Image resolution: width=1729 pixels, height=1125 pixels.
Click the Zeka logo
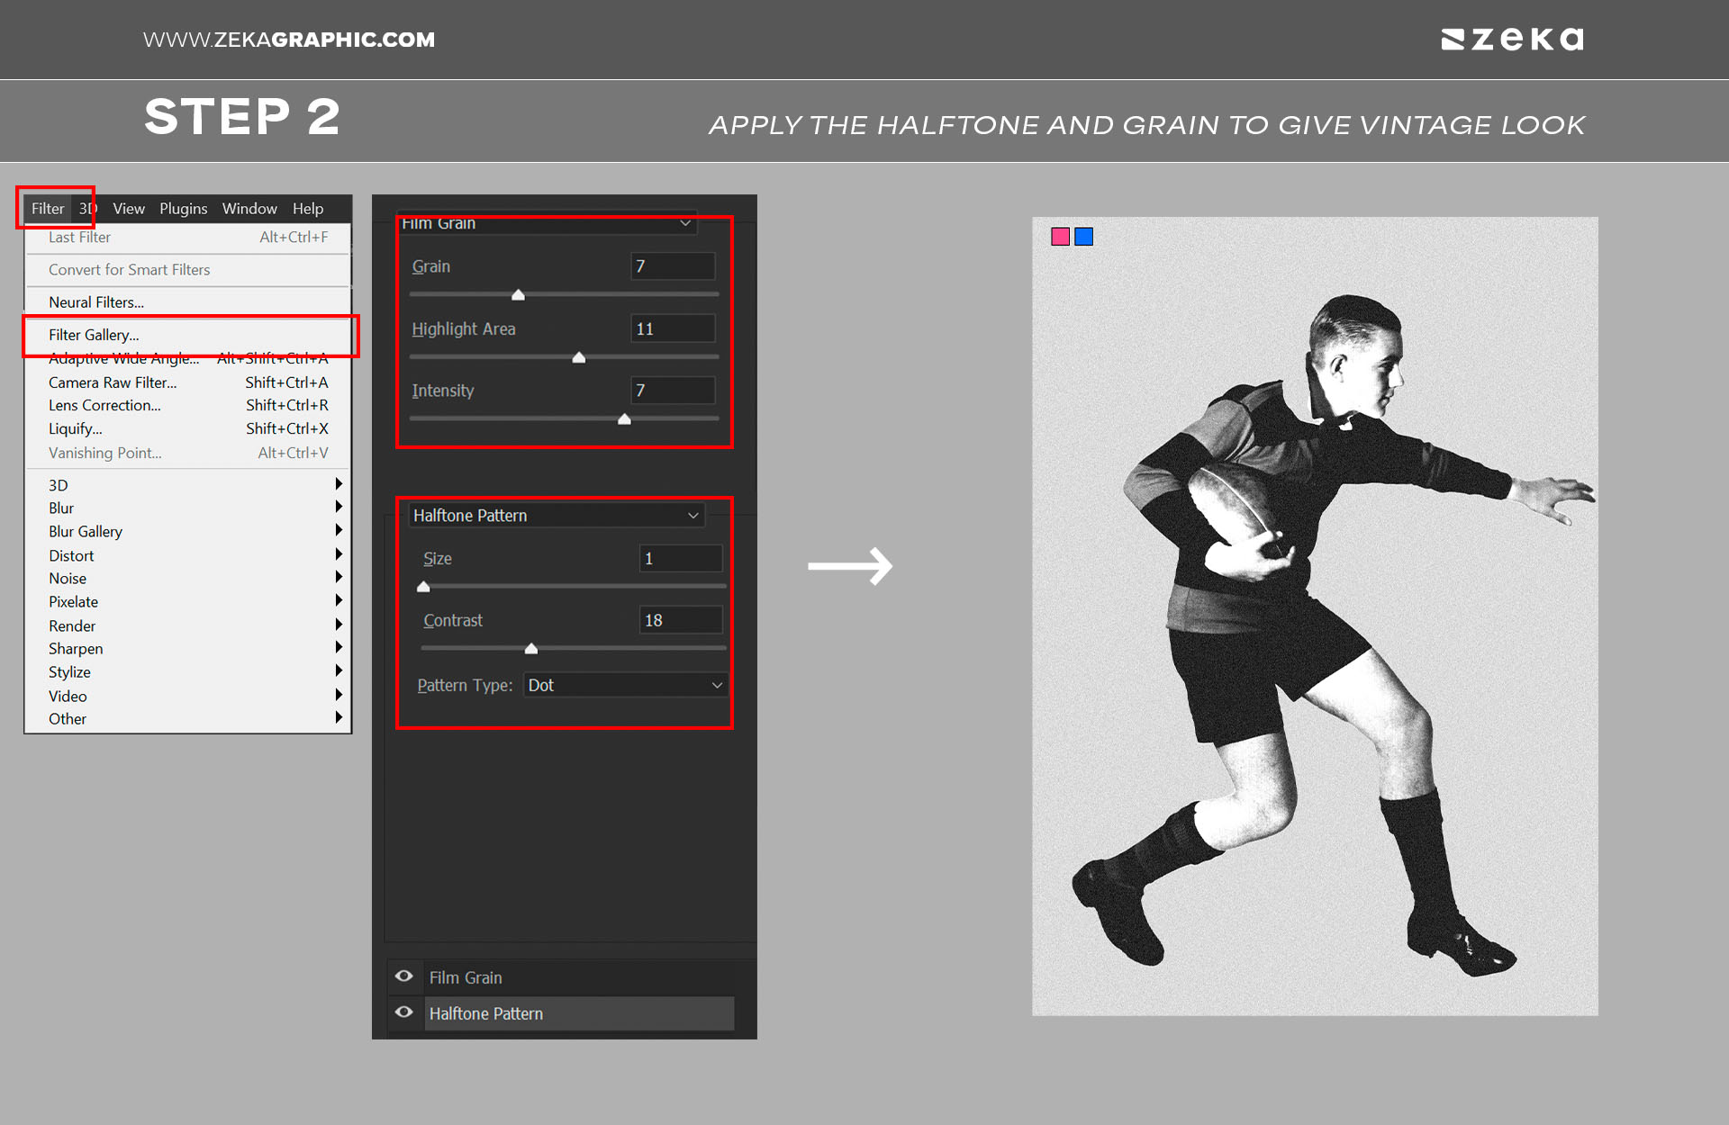[1512, 39]
